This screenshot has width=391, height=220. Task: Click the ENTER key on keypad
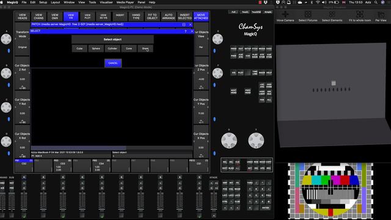265,208
